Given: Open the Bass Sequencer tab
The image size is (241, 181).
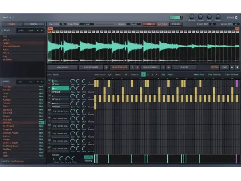Looking at the screenshot, I should pyautogui.click(x=151, y=67).
